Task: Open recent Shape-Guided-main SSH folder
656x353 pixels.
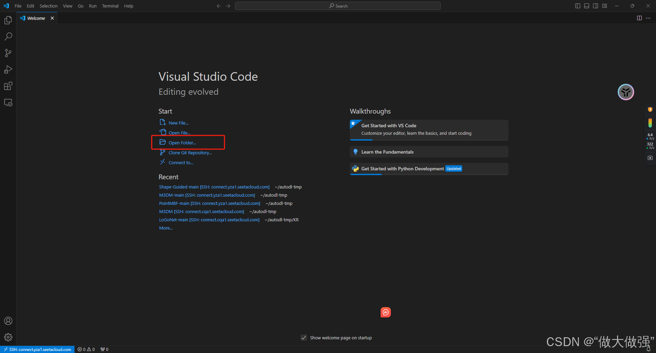Action: point(214,187)
